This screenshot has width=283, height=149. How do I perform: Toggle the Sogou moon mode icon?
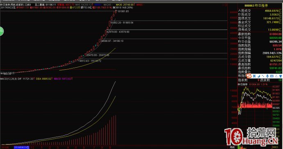[x=259, y=76]
